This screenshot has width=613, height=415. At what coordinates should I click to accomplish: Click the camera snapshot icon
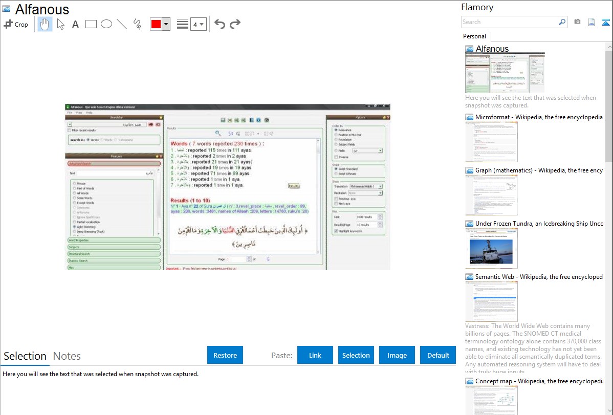point(577,22)
